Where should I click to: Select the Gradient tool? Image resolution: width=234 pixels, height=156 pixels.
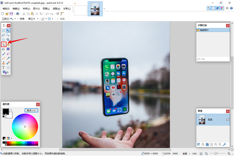tap(8, 49)
